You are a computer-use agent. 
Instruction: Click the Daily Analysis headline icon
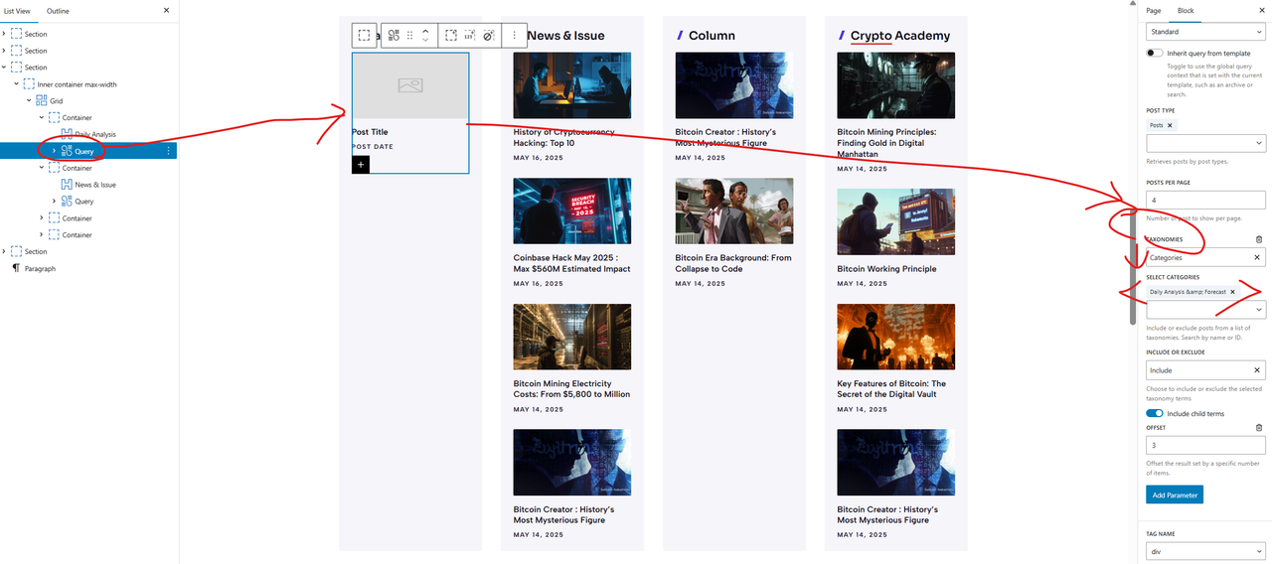67,134
